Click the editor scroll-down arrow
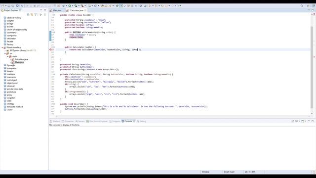Viewport: 316px width, 178px height. pos(312,114)
